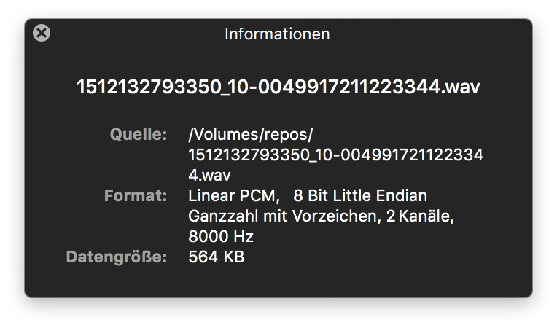
Task: Select the Format: label
Action: point(136,195)
